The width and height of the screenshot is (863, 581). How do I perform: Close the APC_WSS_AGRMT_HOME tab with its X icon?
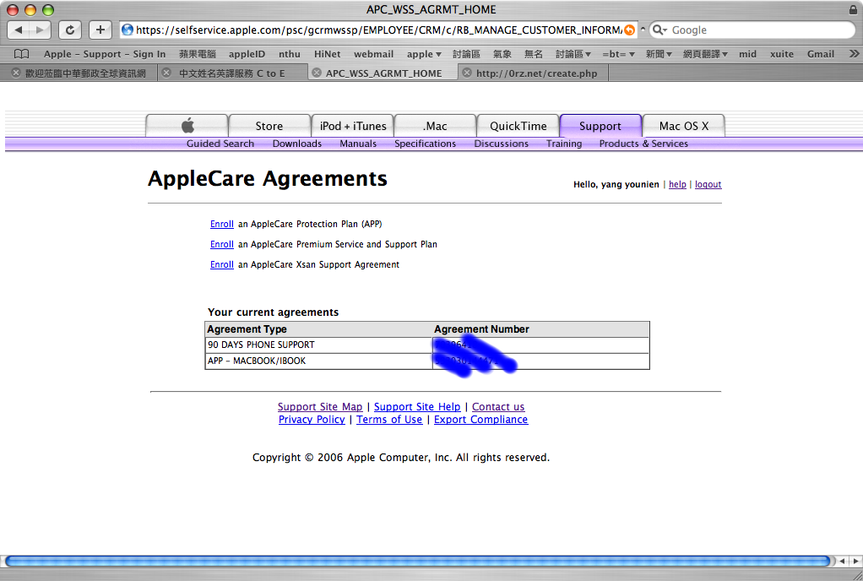[x=317, y=73]
